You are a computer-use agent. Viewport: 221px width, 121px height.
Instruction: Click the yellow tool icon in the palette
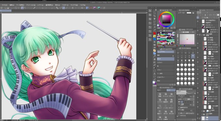pos(154,36)
